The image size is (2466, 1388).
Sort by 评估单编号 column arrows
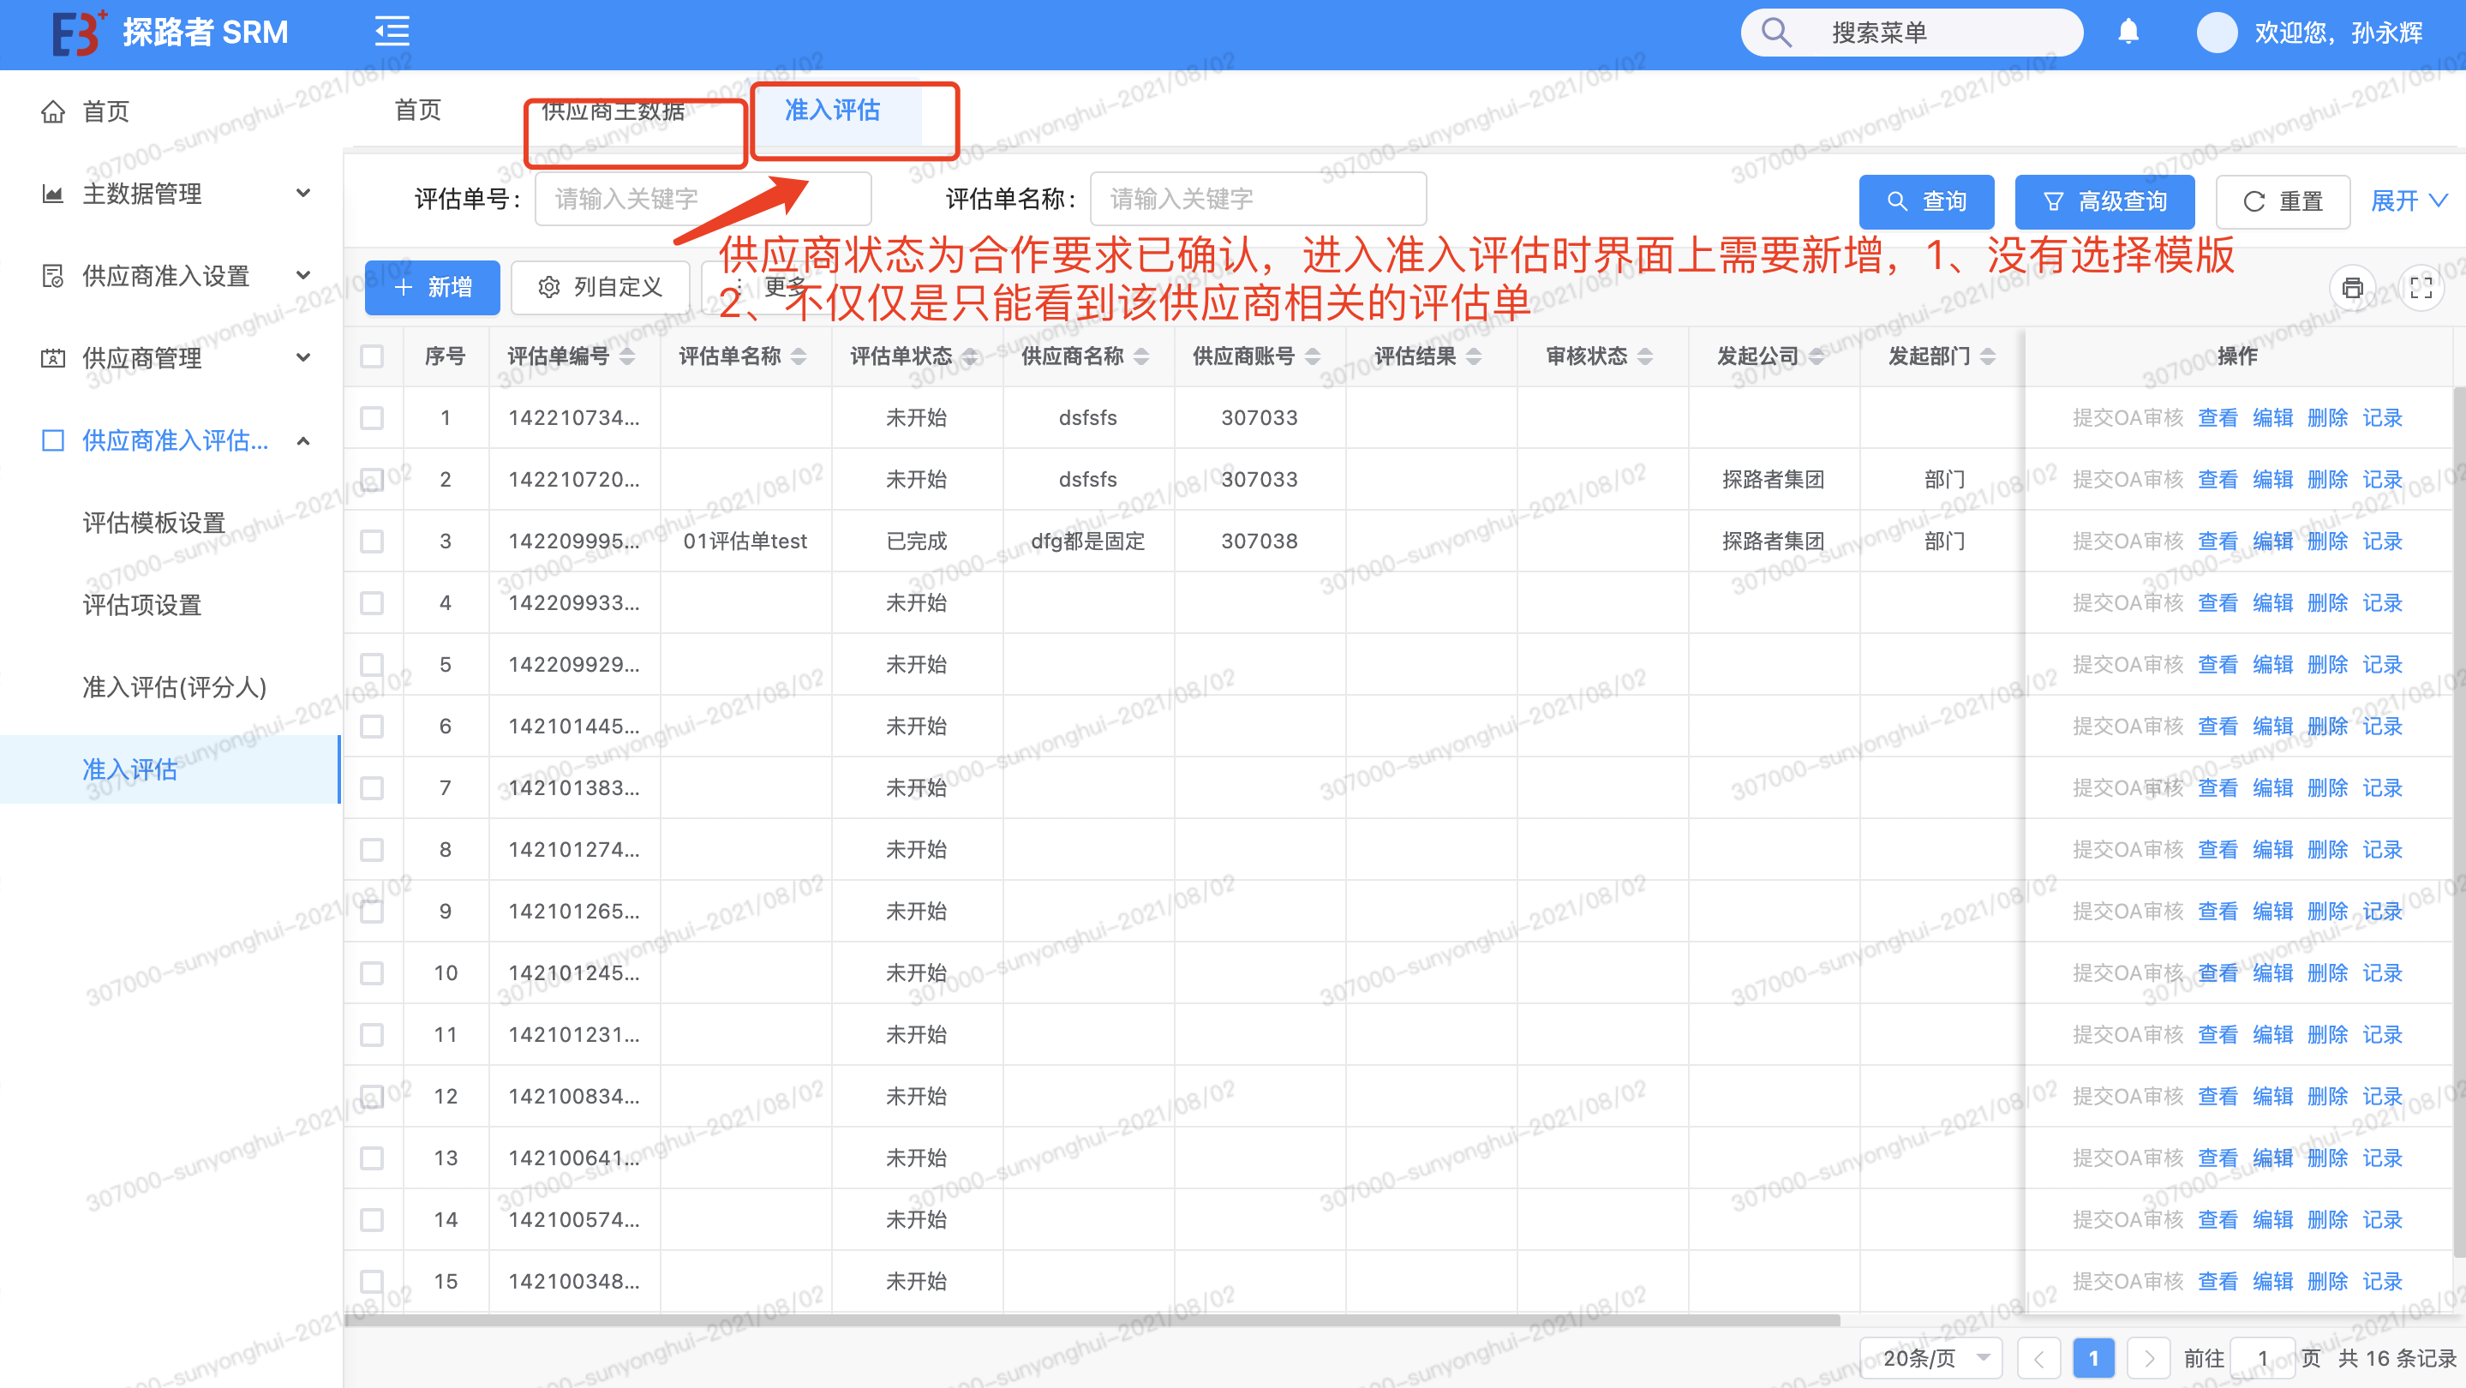[x=627, y=356]
